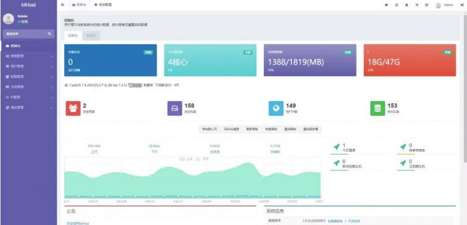
Task: Click the refresh icon in top bar
Action: 397,5
